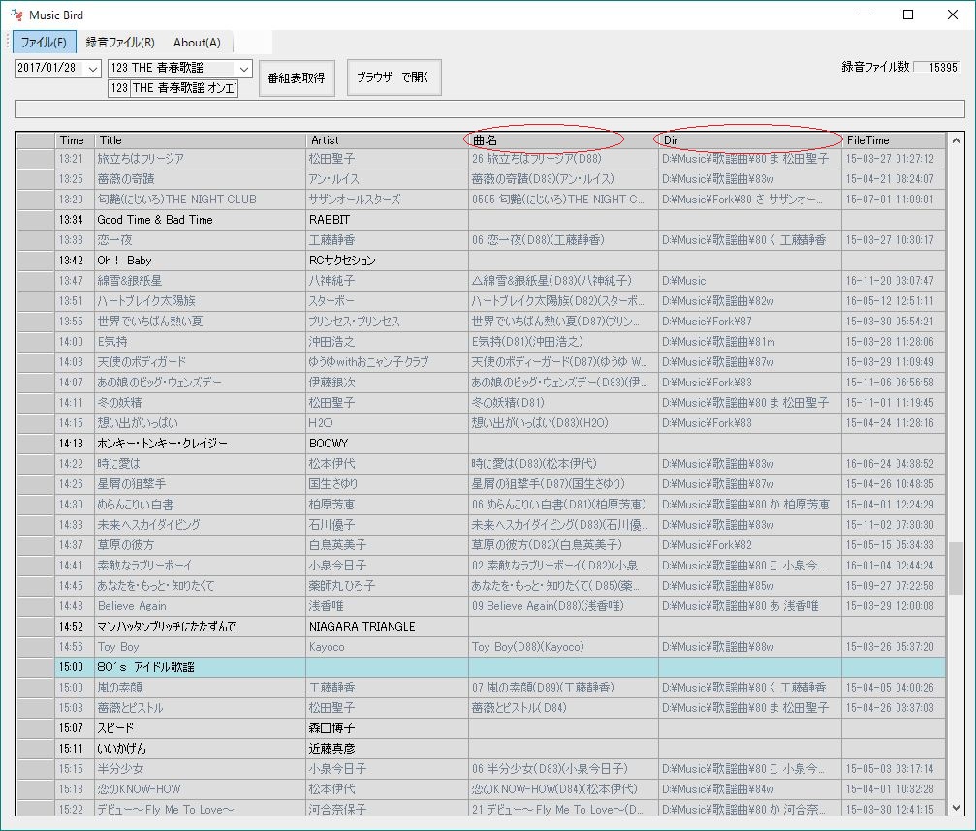This screenshot has height=831, width=976.
Task: Select title スピード
Action: [115, 728]
